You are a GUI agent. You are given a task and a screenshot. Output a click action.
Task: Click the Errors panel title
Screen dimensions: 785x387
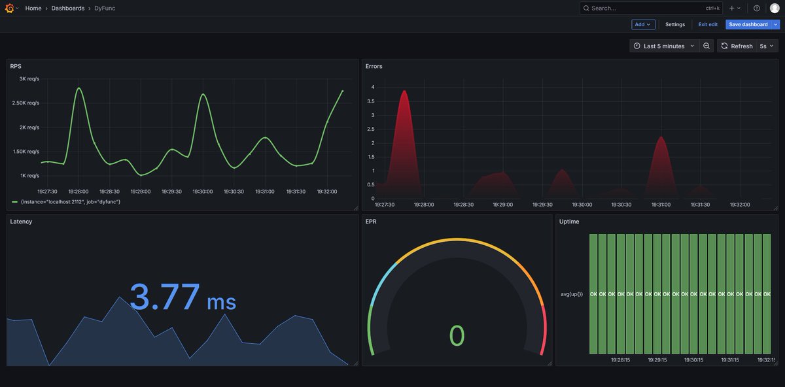pyautogui.click(x=374, y=66)
